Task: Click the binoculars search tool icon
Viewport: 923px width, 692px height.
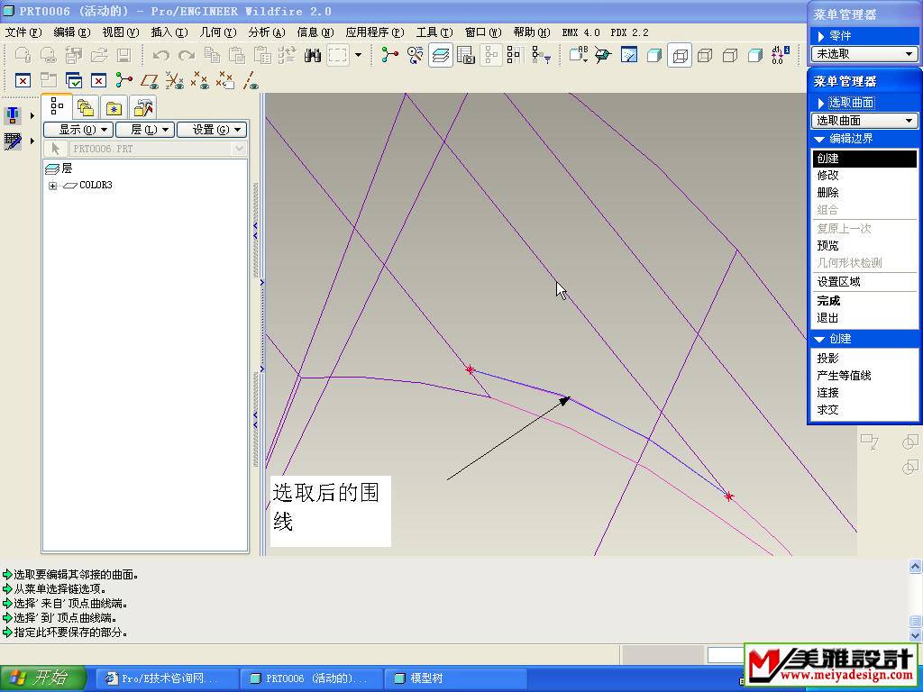Action: [313, 55]
